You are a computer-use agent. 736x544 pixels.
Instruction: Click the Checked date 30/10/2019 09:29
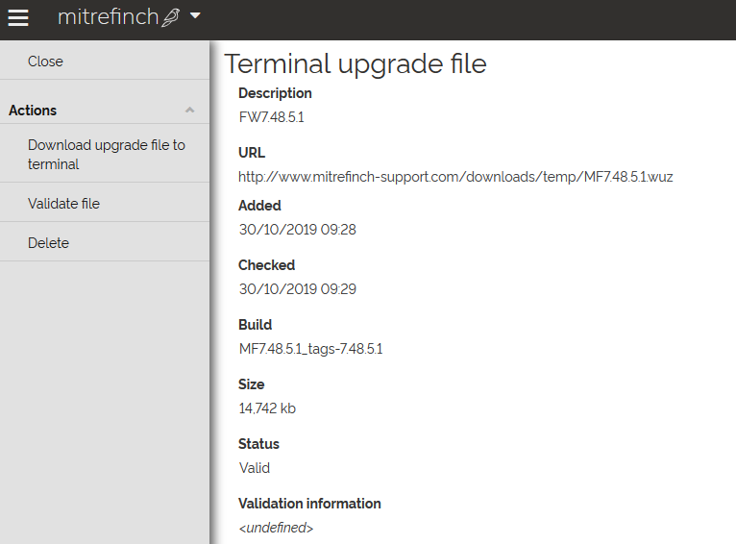pos(297,288)
